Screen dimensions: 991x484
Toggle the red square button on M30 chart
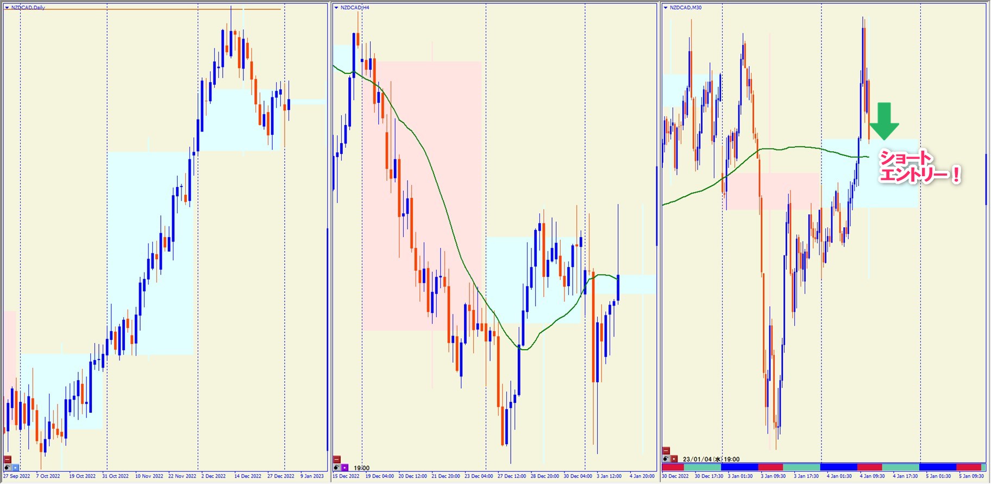click(x=674, y=459)
